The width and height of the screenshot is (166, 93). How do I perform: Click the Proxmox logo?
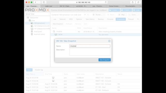click(x=37, y=10)
